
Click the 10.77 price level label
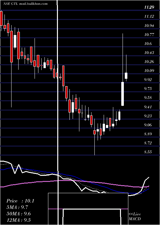149,35
